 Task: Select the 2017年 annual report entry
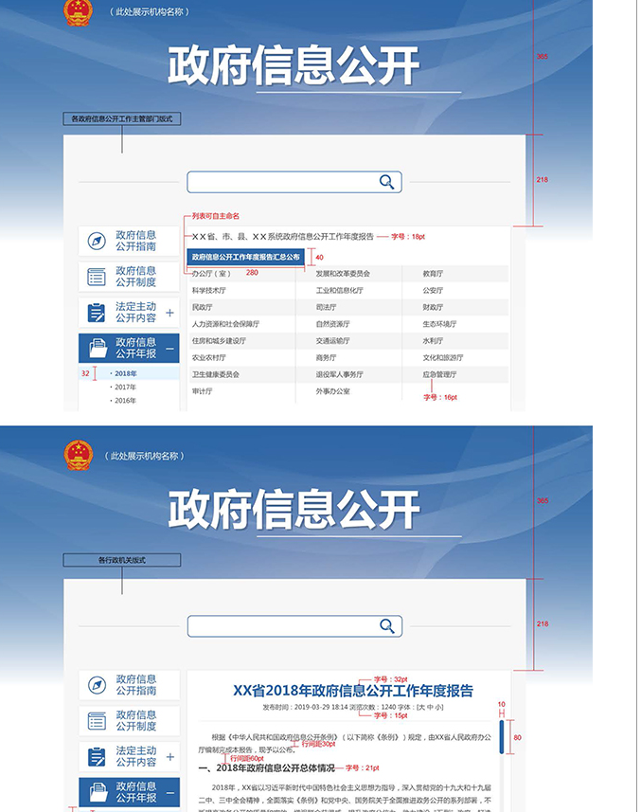pyautogui.click(x=125, y=387)
